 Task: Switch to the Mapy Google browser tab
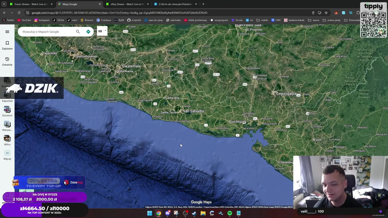coord(79,4)
